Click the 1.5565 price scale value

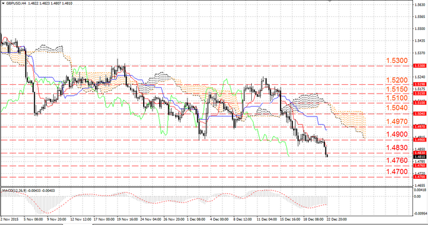(x=420, y=17)
